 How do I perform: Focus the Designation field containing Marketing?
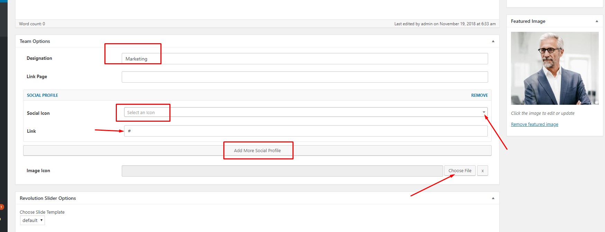305,59
